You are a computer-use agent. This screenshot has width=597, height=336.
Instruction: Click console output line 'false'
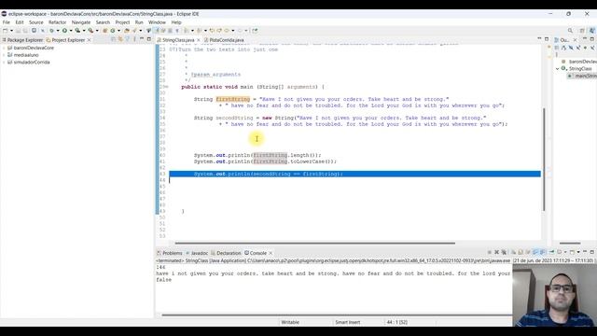pos(164,280)
